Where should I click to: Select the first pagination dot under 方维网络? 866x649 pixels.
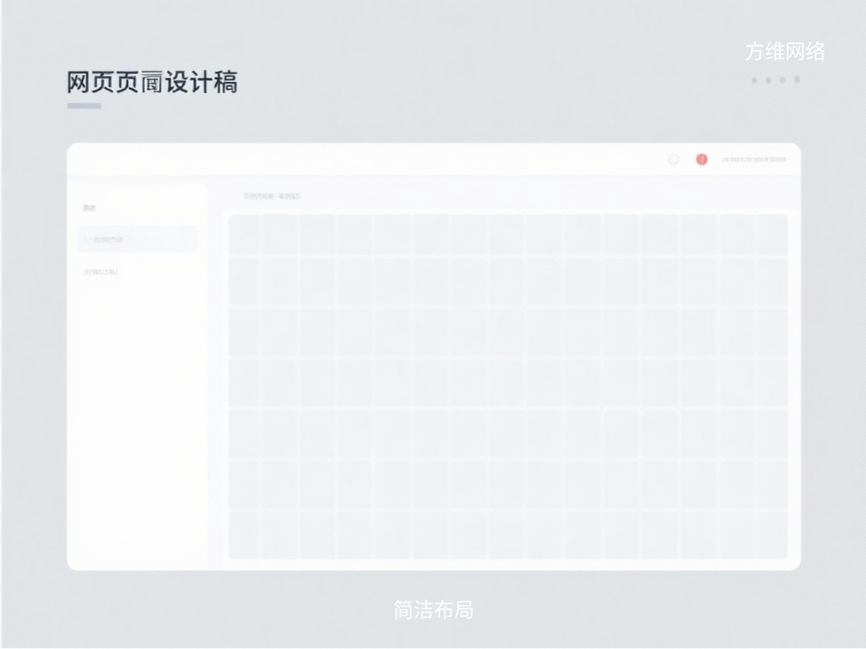(x=754, y=80)
